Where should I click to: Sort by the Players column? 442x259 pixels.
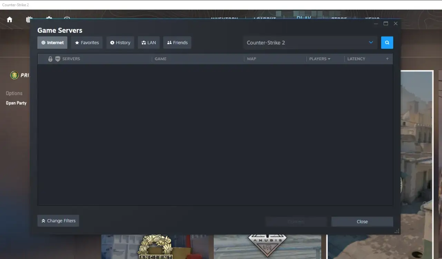pyautogui.click(x=320, y=59)
